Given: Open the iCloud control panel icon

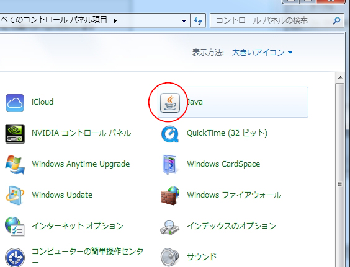Looking at the screenshot, I should pos(15,103).
